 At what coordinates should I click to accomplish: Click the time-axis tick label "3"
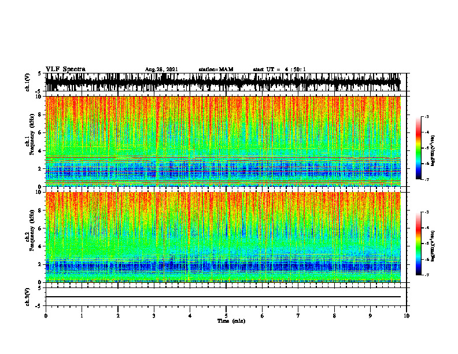click(154, 316)
